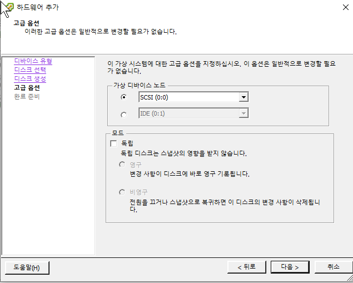This screenshot has height=283, width=353.
Task: Click the 고급 옵션 header title
Action: coord(27,23)
